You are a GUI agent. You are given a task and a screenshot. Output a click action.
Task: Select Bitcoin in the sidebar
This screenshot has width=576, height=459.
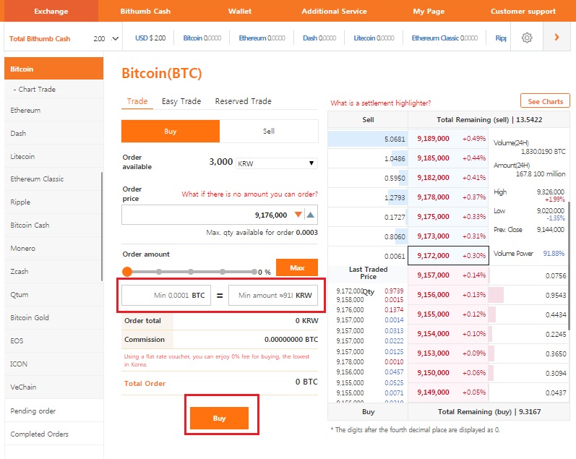(x=53, y=69)
